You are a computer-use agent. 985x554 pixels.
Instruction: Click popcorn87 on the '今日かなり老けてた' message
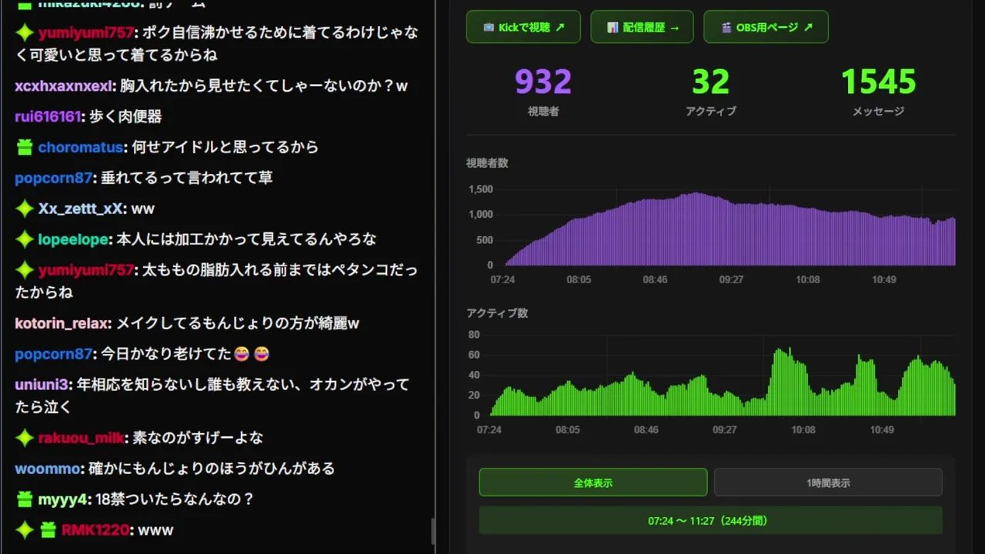click(x=54, y=355)
